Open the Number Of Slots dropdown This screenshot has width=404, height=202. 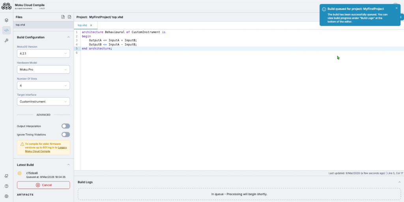click(x=43, y=85)
